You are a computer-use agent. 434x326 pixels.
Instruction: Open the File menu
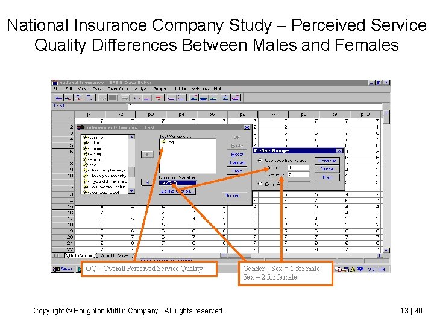57,89
